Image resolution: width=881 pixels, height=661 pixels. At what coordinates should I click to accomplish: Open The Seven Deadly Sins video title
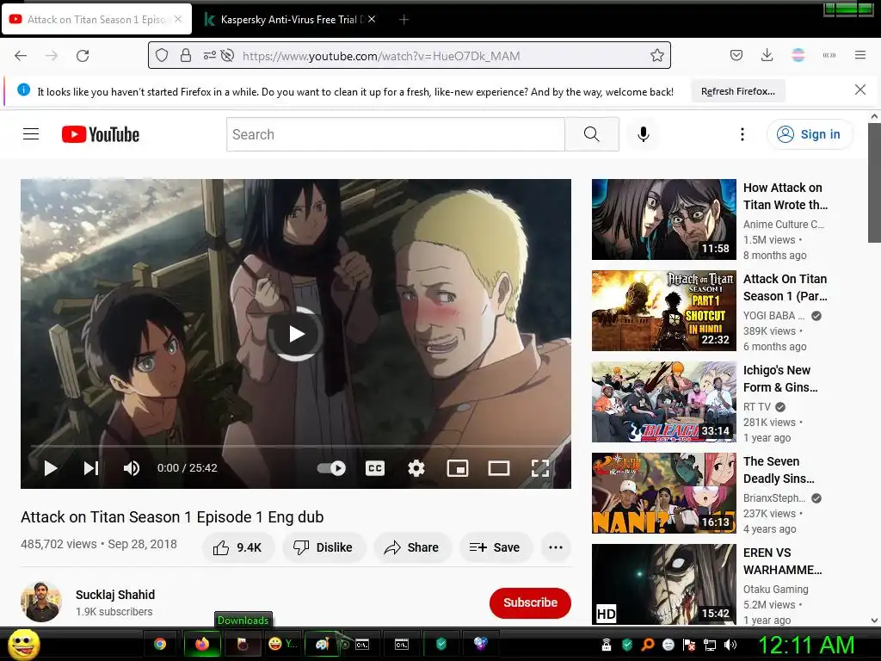pos(779,470)
